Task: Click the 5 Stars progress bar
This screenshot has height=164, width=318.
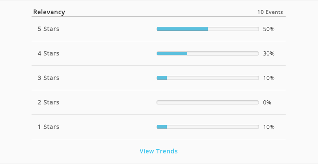Action: tap(208, 29)
